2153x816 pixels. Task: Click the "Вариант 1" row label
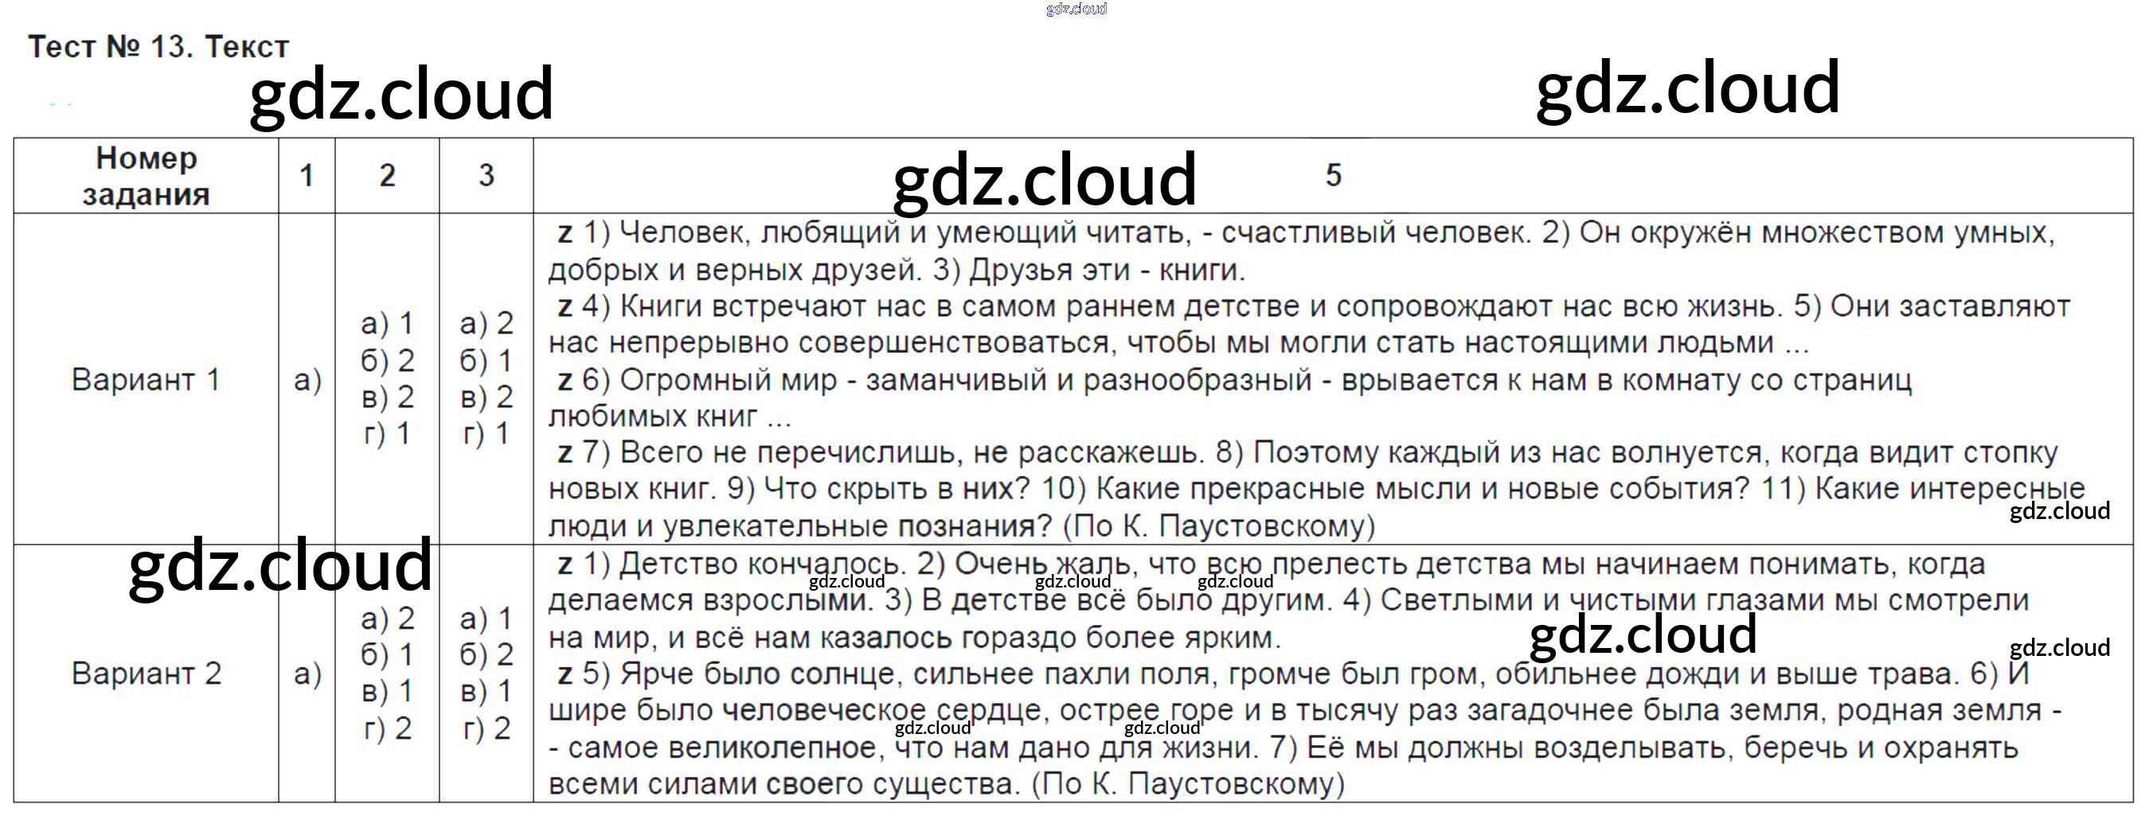[147, 380]
